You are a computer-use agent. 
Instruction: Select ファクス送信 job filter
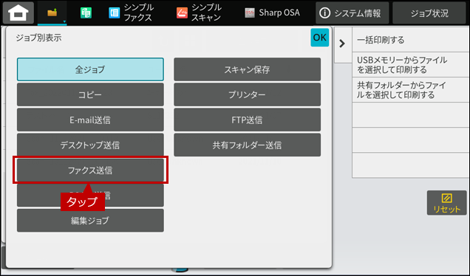point(90,170)
